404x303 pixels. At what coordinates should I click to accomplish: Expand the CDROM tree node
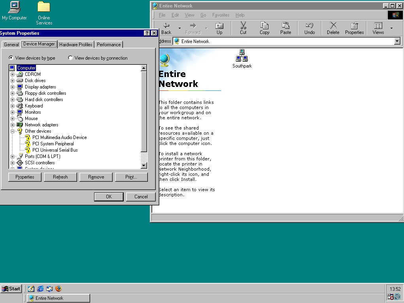coord(12,74)
